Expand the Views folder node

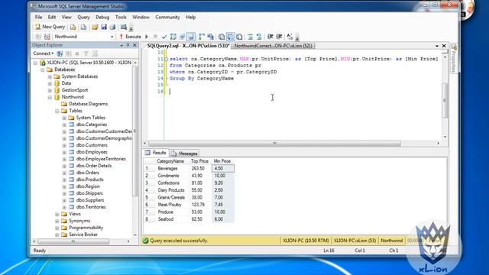click(57, 214)
